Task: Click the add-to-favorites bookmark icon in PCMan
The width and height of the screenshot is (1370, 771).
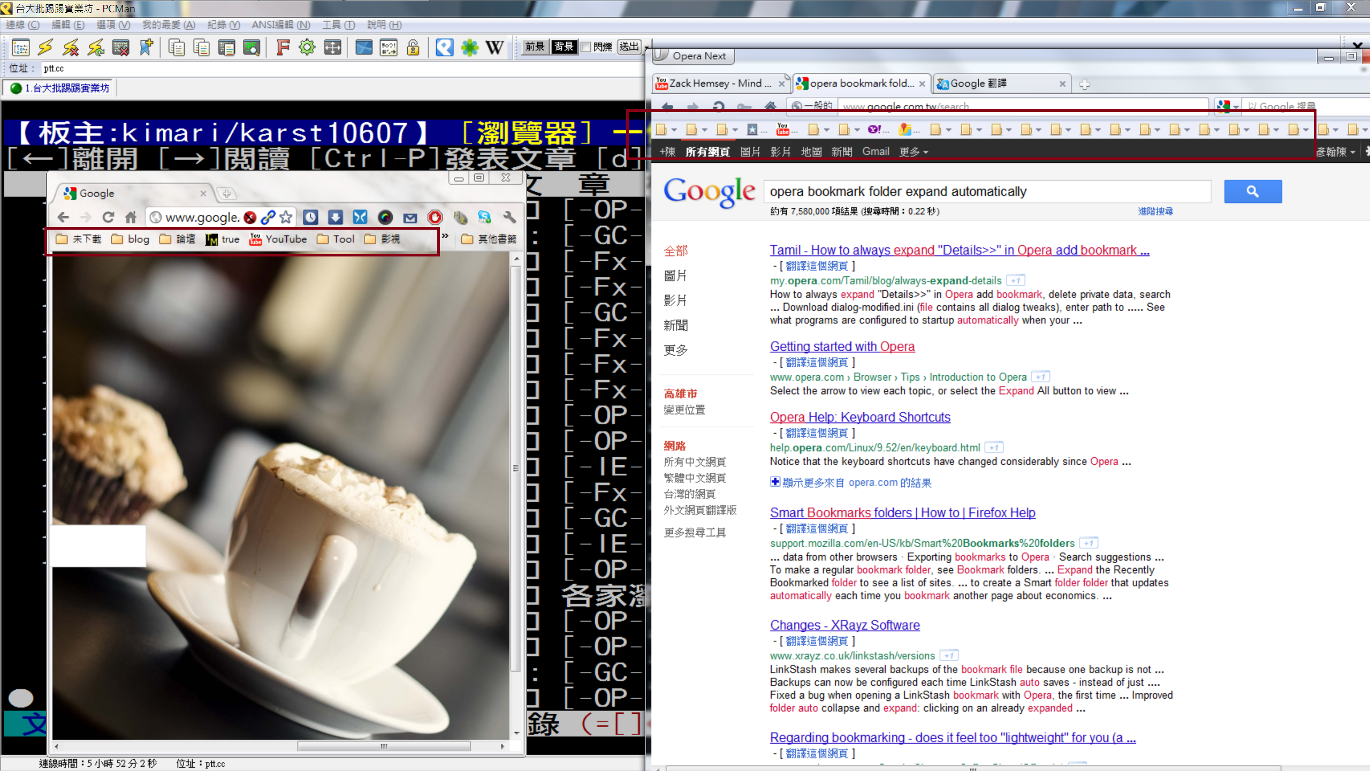Action: pos(146,48)
